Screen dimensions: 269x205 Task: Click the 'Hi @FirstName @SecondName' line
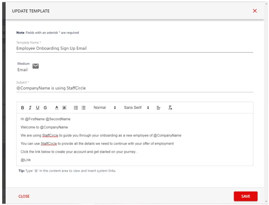pos(45,119)
